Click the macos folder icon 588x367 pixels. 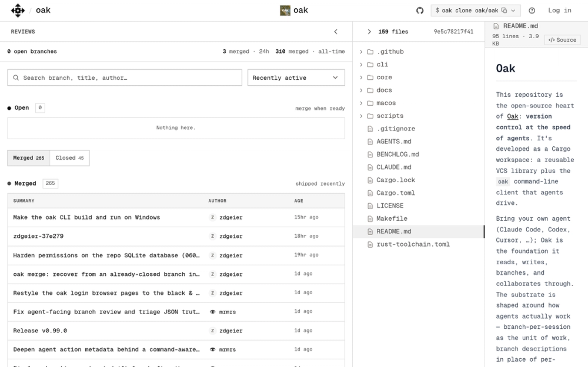370,103
